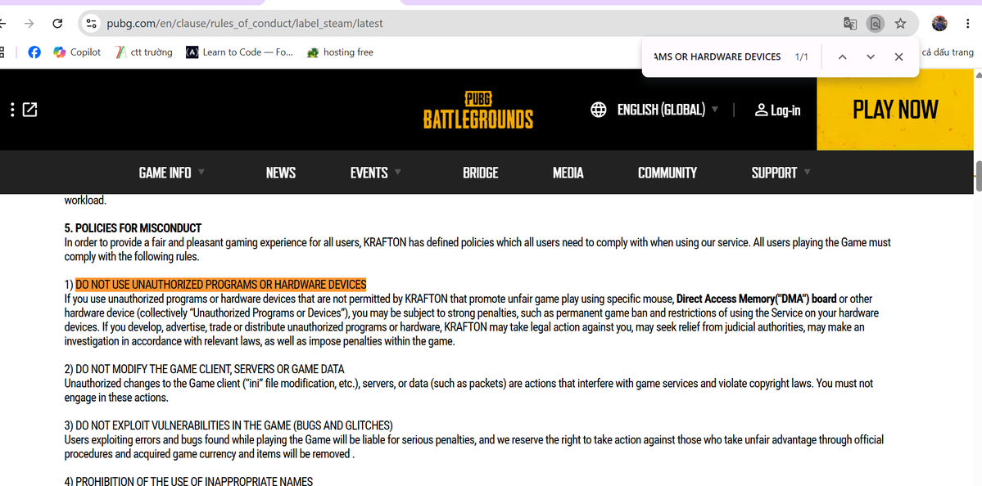Viewport: 982px width, 486px height.
Task: Click the globe language icon
Action: pyautogui.click(x=598, y=110)
